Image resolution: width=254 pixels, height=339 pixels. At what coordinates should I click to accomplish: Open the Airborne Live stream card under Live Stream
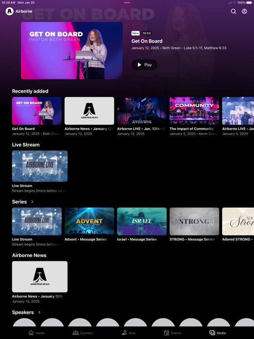click(40, 166)
